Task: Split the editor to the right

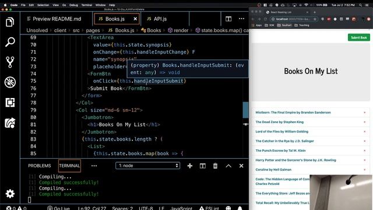Action: (228, 19)
